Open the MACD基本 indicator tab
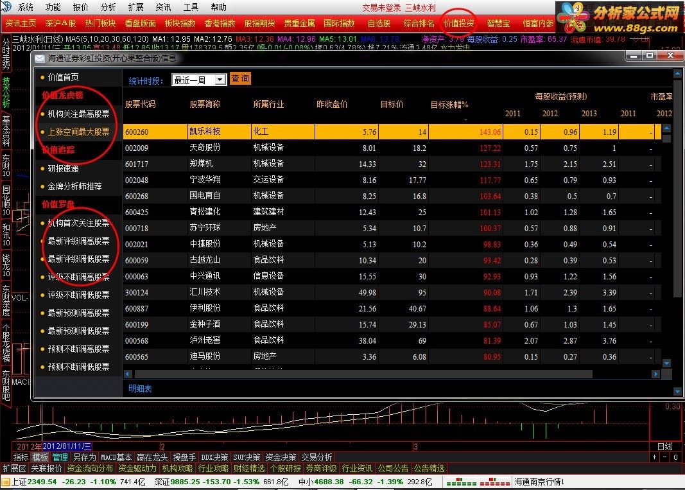Viewport: 685px width, 490px height. point(116,457)
